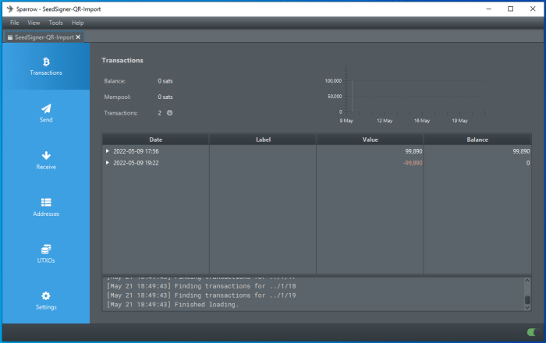Click the log panel vertical scrollbar
Viewport: 546px width, 343px height.
pos(527,299)
